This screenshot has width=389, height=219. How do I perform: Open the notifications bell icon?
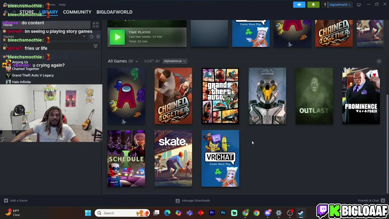pos(313,5)
